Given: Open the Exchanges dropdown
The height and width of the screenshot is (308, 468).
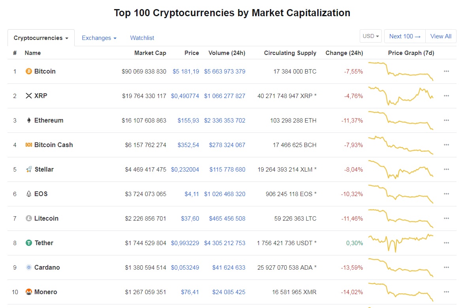Looking at the screenshot, I should [x=99, y=38].
